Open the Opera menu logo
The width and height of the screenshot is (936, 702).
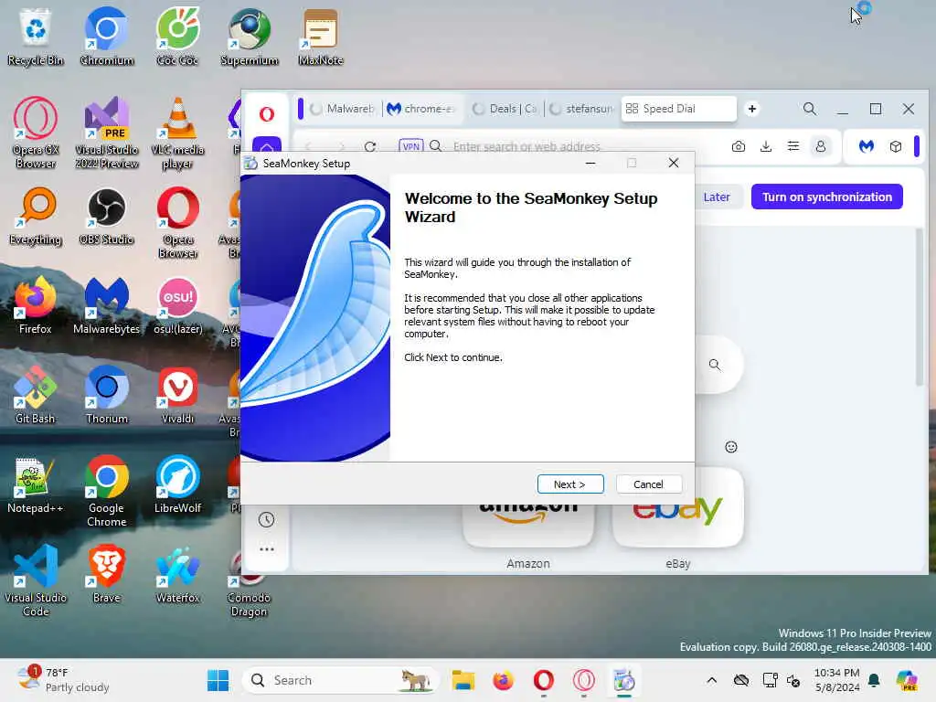click(x=267, y=114)
